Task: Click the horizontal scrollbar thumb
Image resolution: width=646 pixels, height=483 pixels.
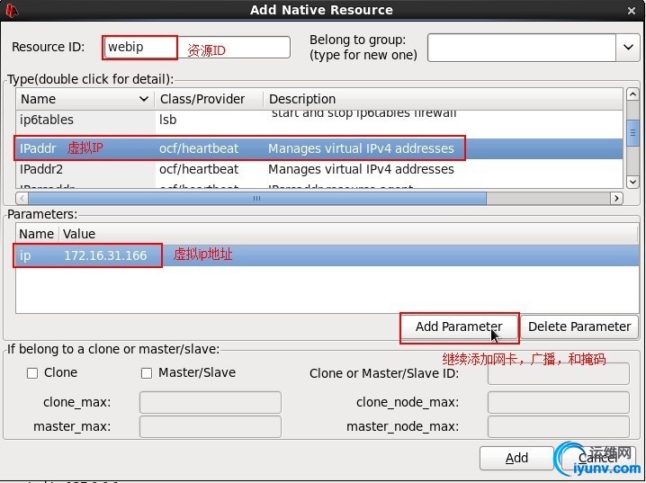Action: click(257, 199)
